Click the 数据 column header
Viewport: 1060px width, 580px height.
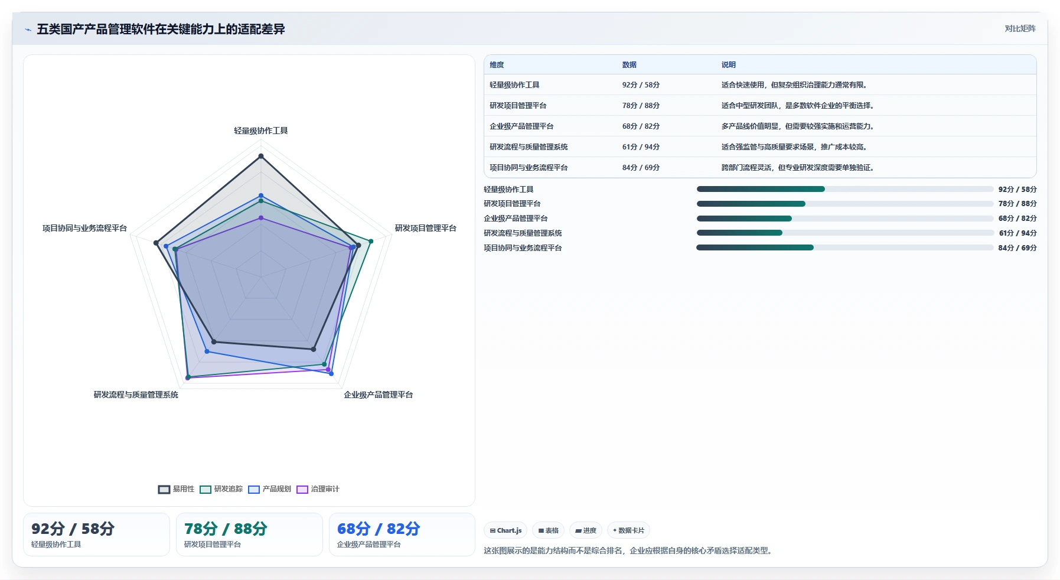[x=630, y=65]
